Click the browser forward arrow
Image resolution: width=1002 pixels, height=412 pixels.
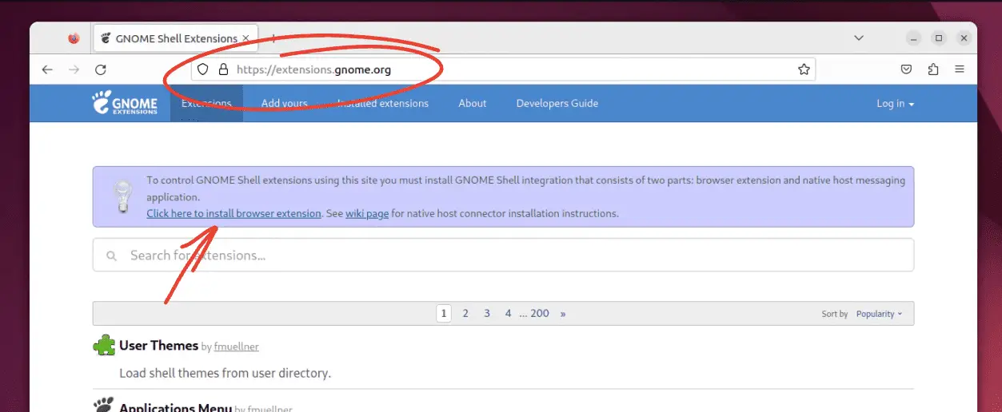point(74,69)
